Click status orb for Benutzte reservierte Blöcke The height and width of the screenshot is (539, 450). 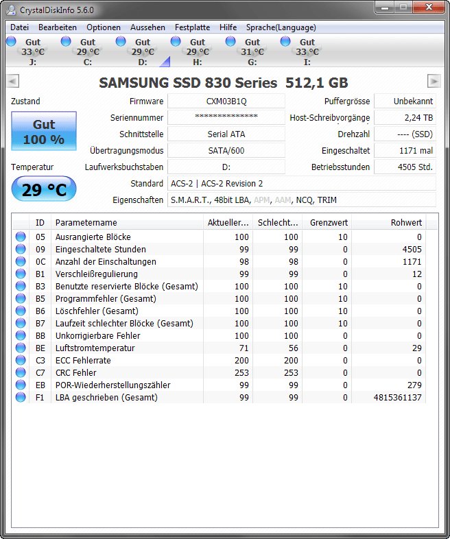pos(21,286)
